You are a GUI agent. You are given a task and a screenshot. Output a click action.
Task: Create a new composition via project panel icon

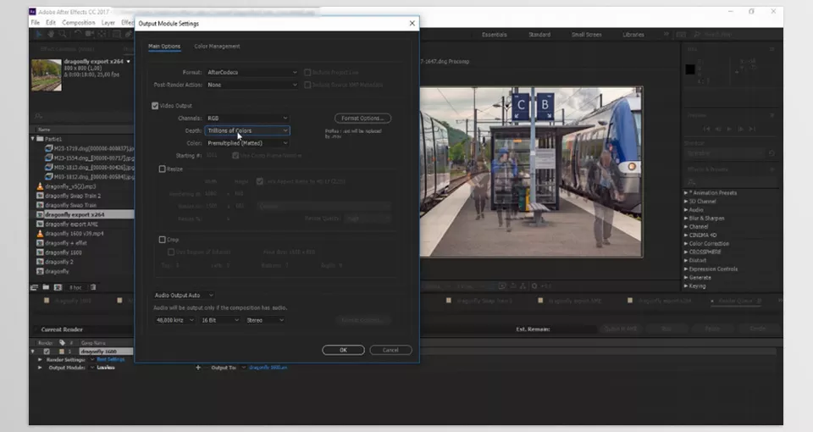point(58,287)
